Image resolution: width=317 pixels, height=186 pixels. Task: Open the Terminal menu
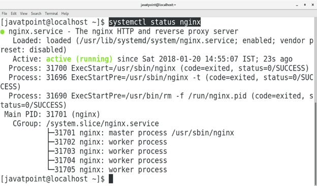pos(51,14)
